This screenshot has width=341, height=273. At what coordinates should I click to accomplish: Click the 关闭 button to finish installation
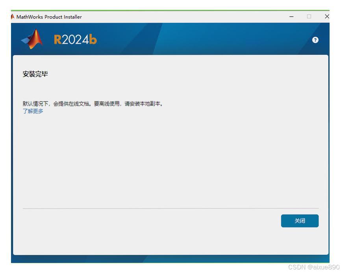pyautogui.click(x=300, y=221)
